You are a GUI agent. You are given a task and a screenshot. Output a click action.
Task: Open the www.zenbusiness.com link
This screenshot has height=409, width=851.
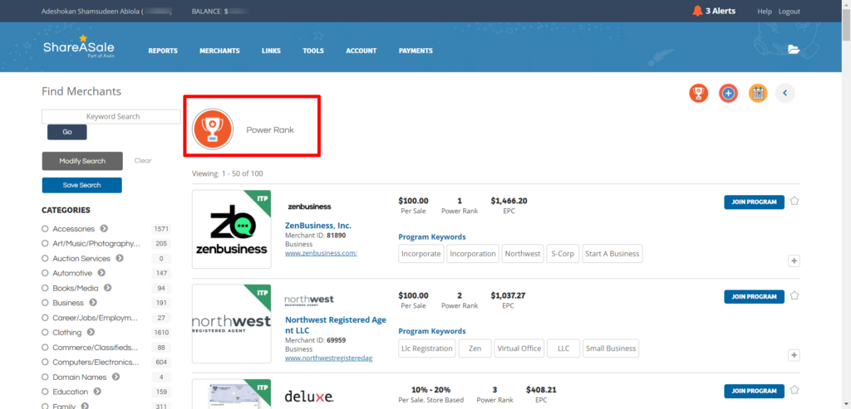tap(321, 253)
